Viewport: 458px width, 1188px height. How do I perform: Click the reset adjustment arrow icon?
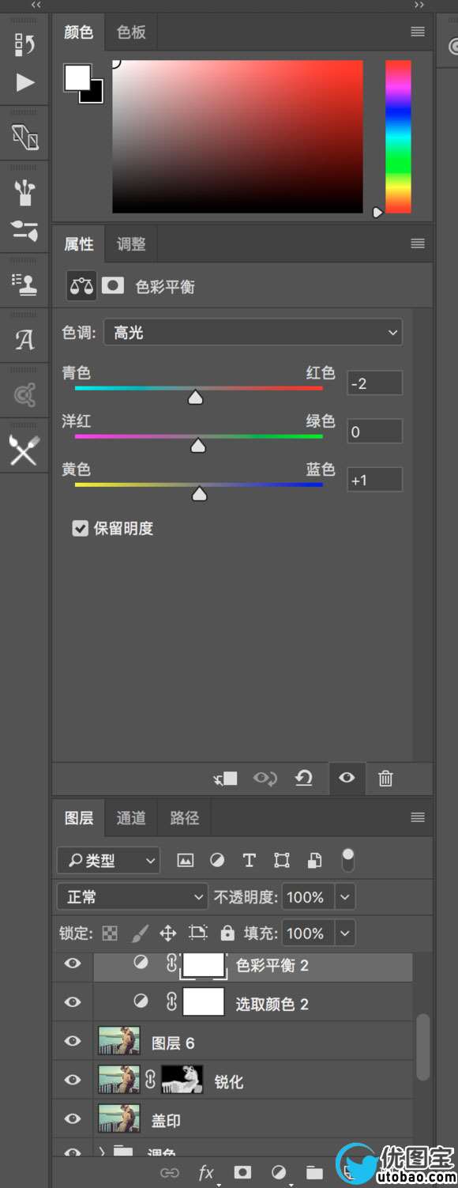(304, 779)
